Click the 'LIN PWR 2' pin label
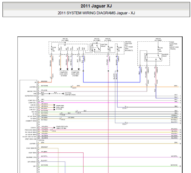Viewport: 191px width, 173px height. click(x=33, y=87)
